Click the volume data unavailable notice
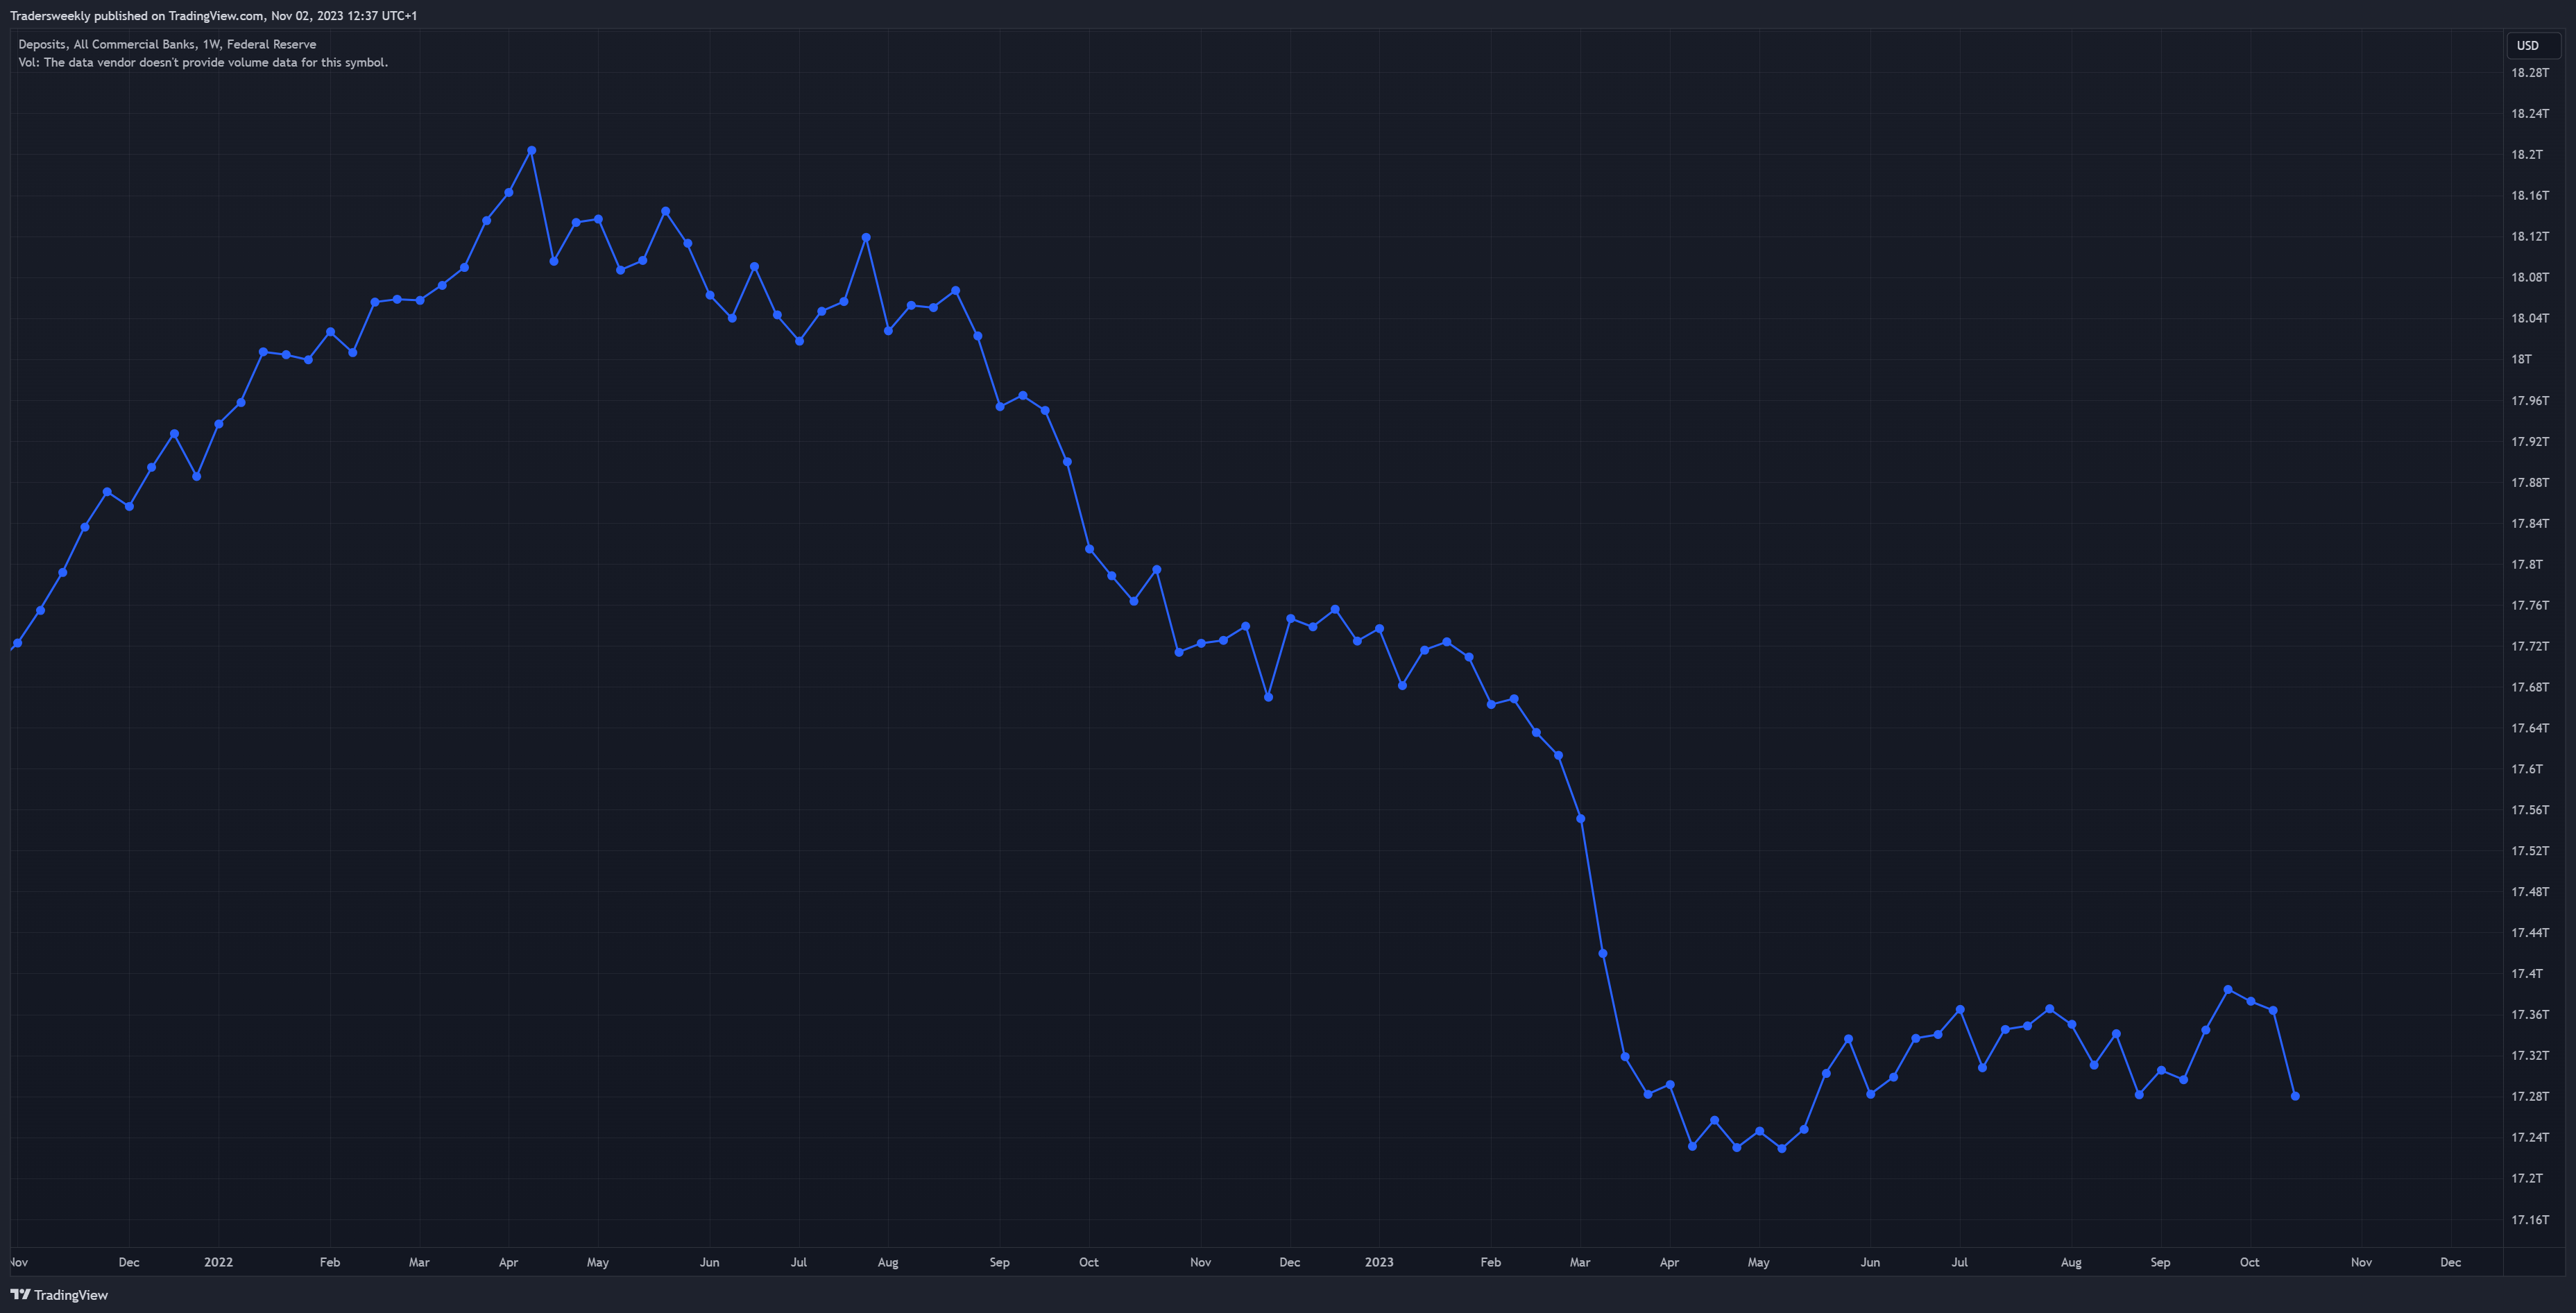 pos(203,62)
